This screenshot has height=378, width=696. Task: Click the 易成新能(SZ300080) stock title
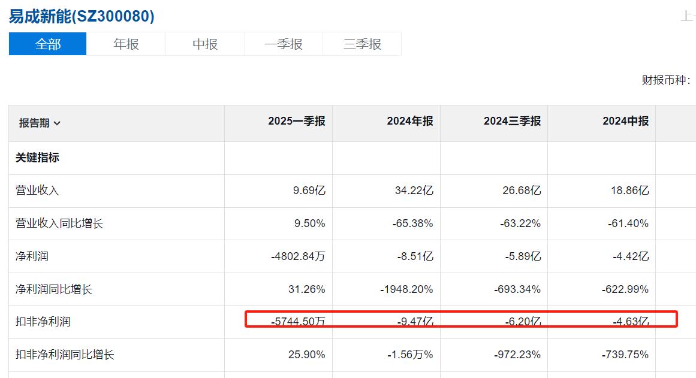[x=82, y=16]
